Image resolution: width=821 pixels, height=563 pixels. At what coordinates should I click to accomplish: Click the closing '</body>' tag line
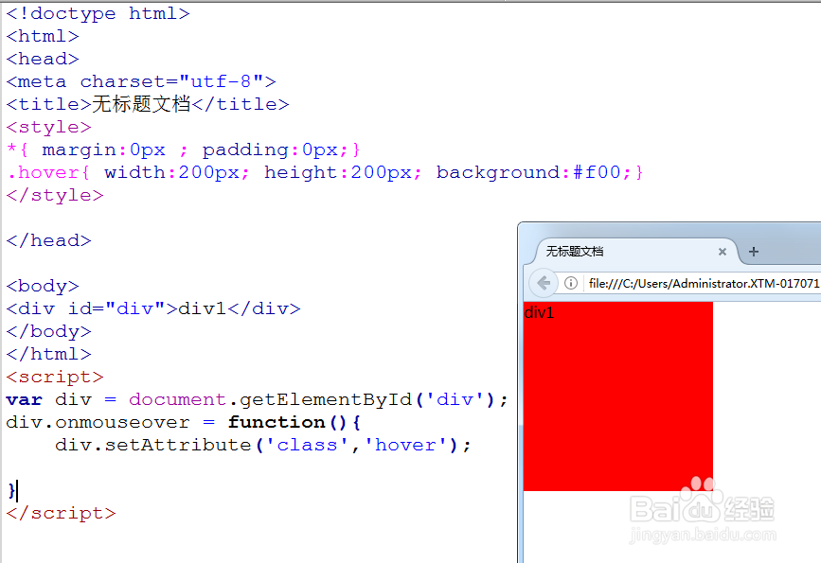(48, 332)
